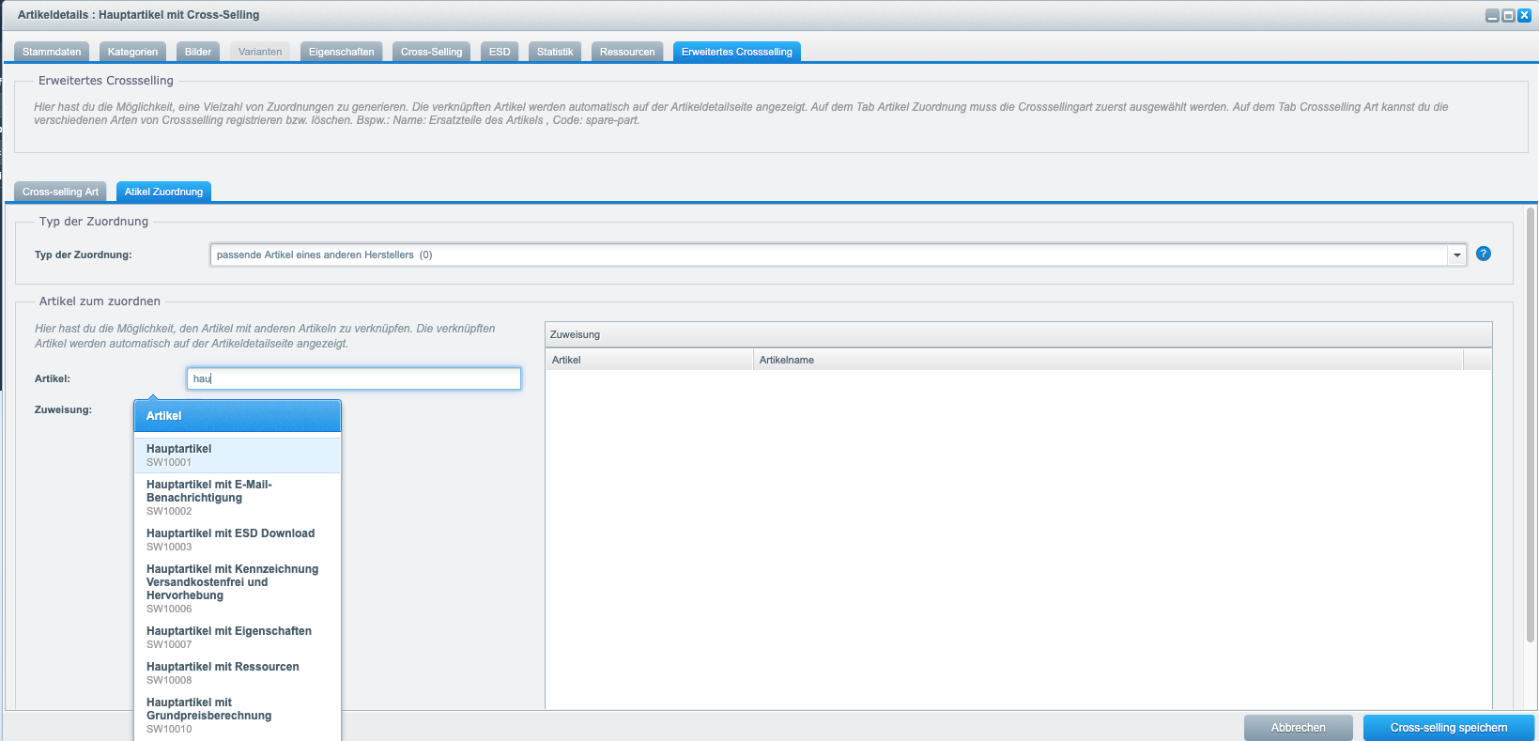The height and width of the screenshot is (741, 1539).
Task: Select the Atikel Zuordnung subtab
Action: point(163,192)
